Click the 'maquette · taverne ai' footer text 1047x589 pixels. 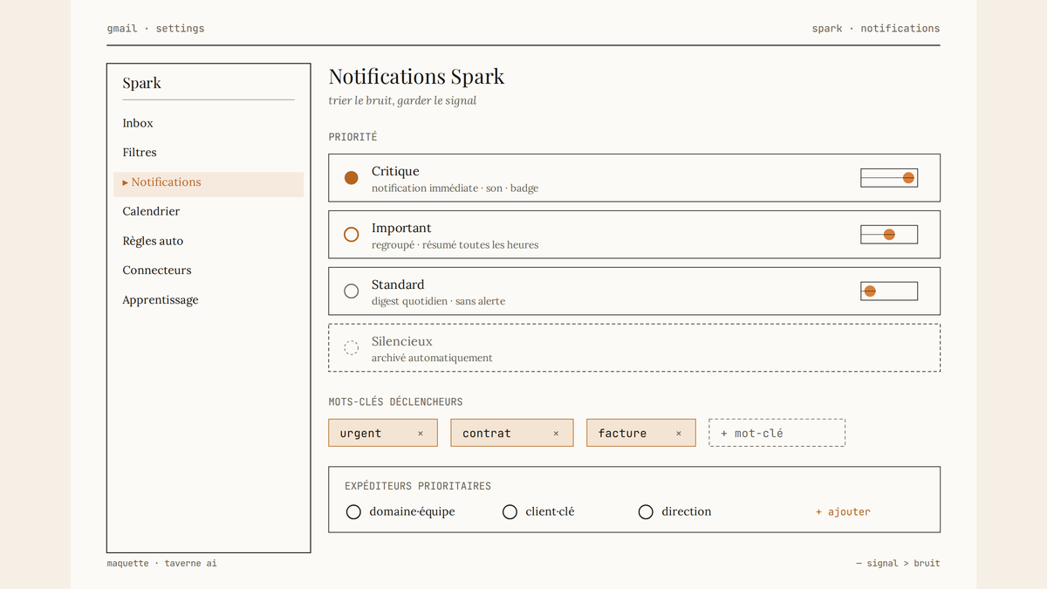pyautogui.click(x=161, y=564)
